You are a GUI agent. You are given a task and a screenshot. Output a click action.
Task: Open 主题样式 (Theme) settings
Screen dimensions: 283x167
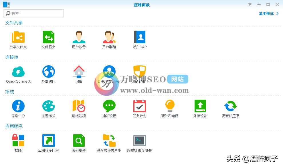pos(48,107)
